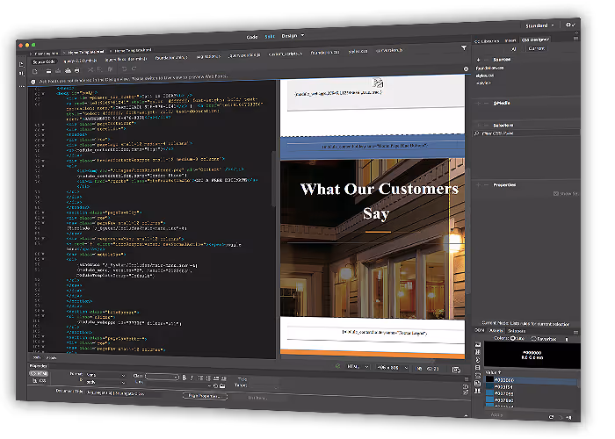Click the Page Properties button

205,396
